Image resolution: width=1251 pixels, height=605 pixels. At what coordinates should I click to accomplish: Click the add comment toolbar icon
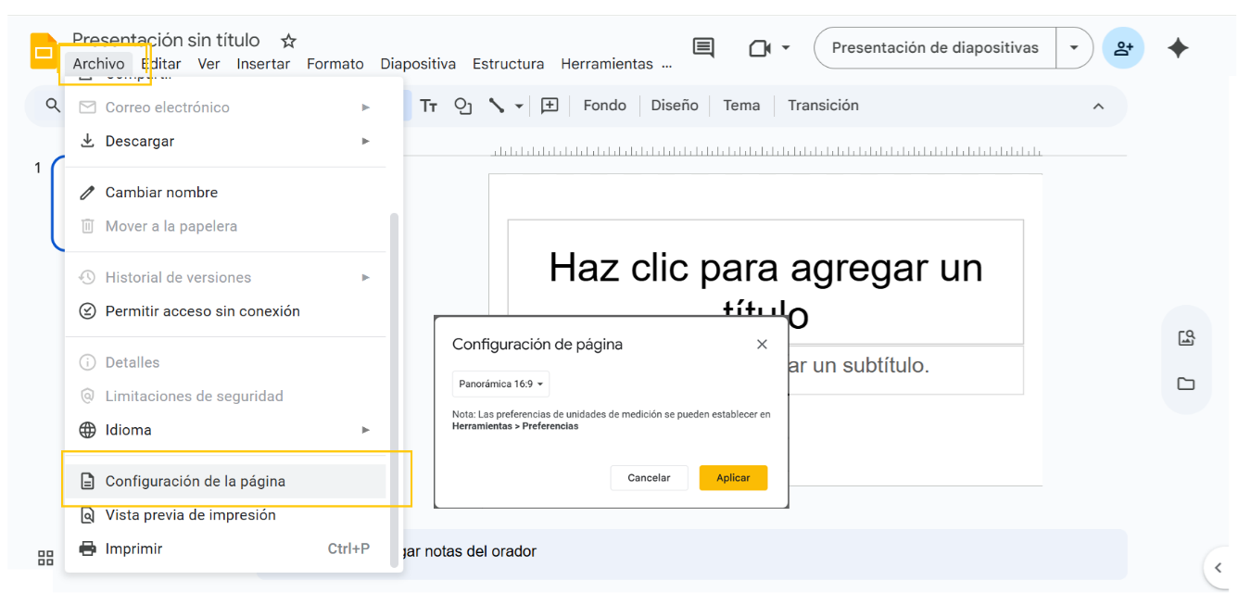click(550, 106)
